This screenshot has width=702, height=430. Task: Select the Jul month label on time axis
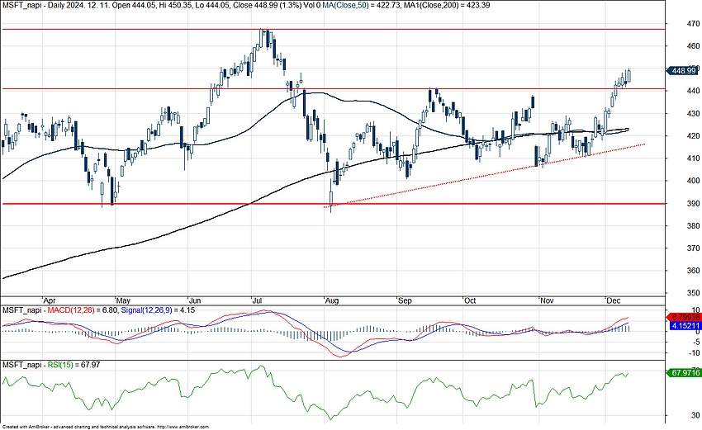click(257, 300)
